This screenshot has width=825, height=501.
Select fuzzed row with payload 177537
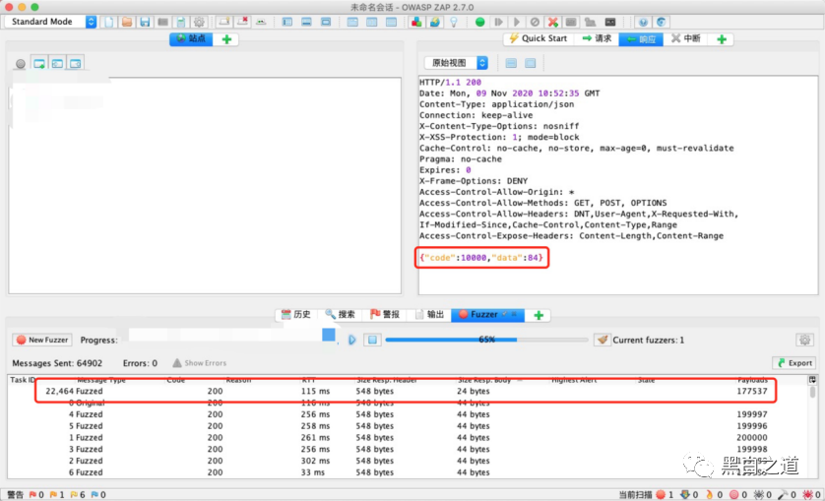coord(406,391)
